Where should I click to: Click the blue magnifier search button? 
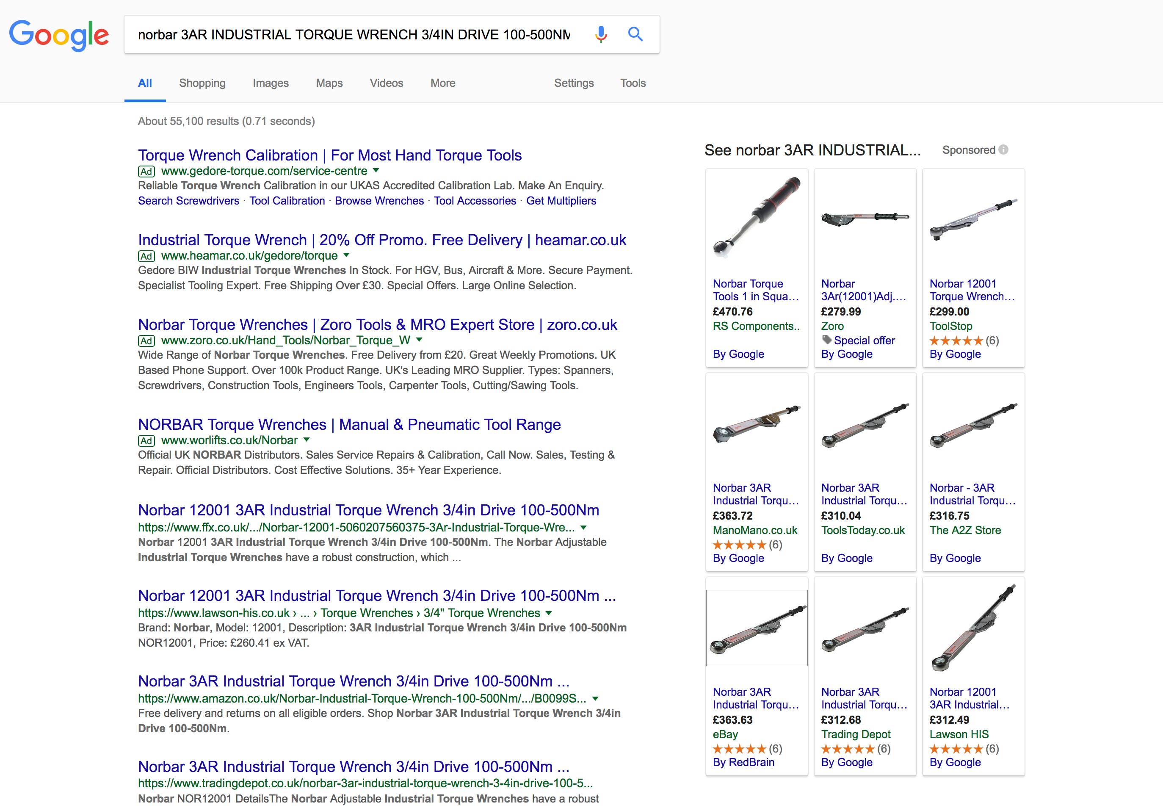click(x=635, y=34)
